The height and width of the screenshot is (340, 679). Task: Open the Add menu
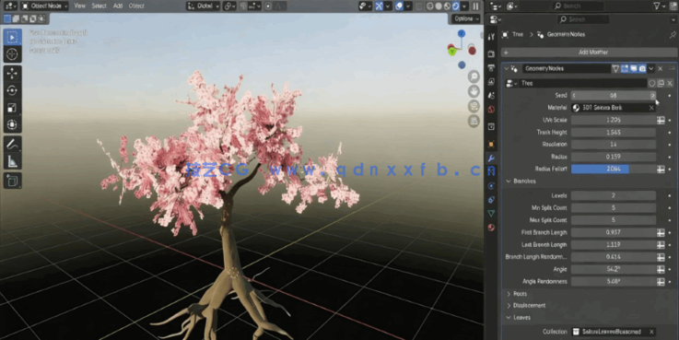click(118, 6)
